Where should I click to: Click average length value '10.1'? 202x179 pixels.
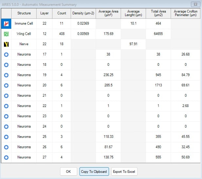(x=133, y=24)
